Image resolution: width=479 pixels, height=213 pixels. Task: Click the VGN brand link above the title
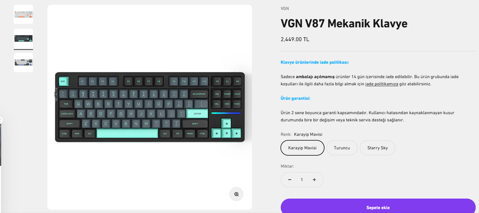point(285,8)
